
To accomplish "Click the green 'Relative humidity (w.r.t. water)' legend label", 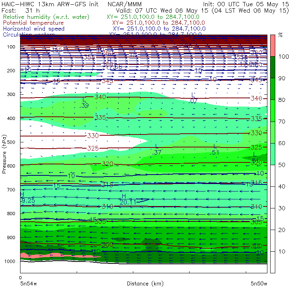I will [46, 17].
